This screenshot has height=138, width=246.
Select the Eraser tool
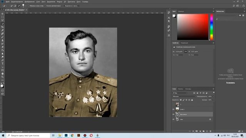[2, 47]
